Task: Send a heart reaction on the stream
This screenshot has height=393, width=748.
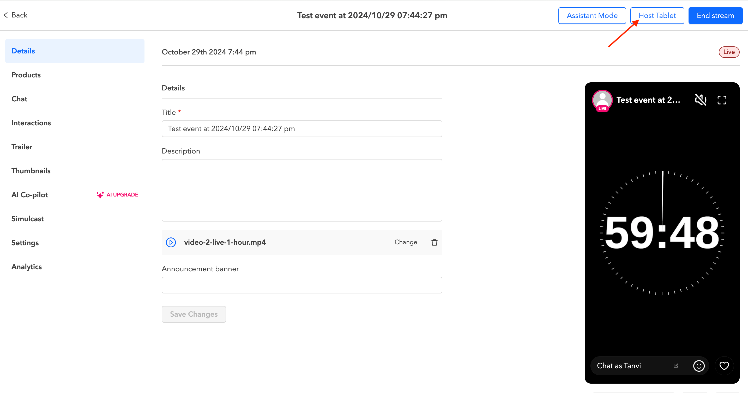Action: tap(724, 365)
